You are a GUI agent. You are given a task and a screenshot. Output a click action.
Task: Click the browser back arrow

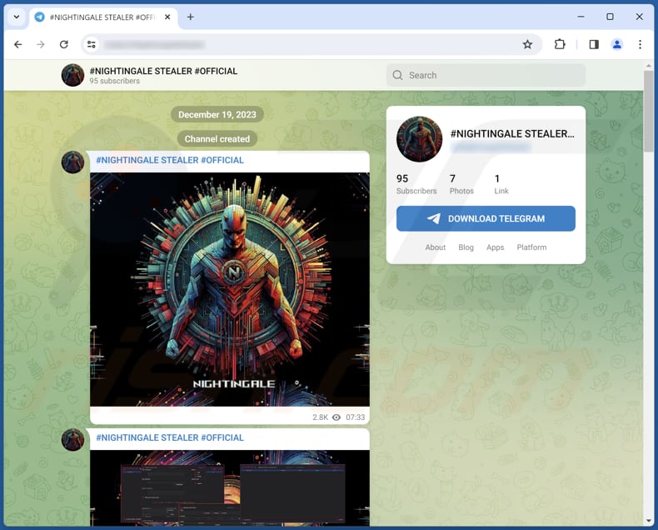coord(18,44)
